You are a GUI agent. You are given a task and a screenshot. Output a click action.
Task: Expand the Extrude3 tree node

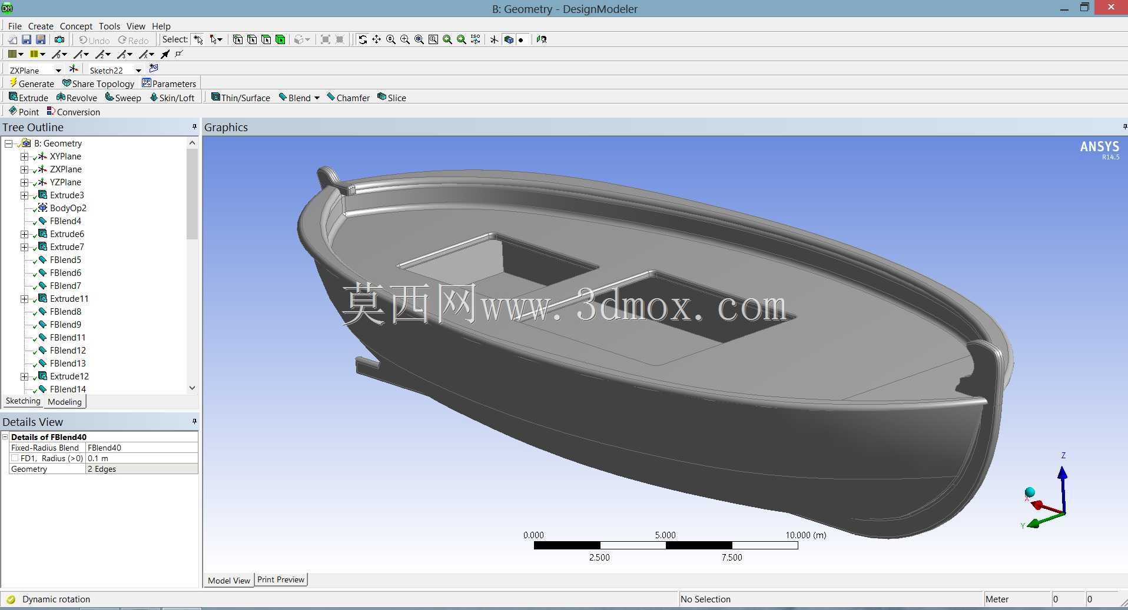tap(24, 195)
